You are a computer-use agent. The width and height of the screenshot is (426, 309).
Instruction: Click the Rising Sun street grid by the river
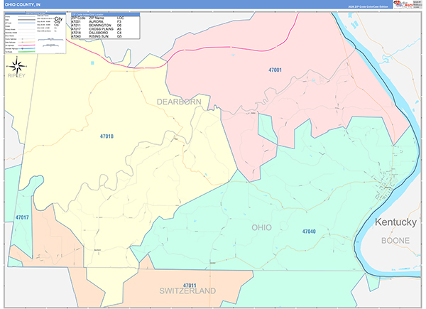[387, 185]
